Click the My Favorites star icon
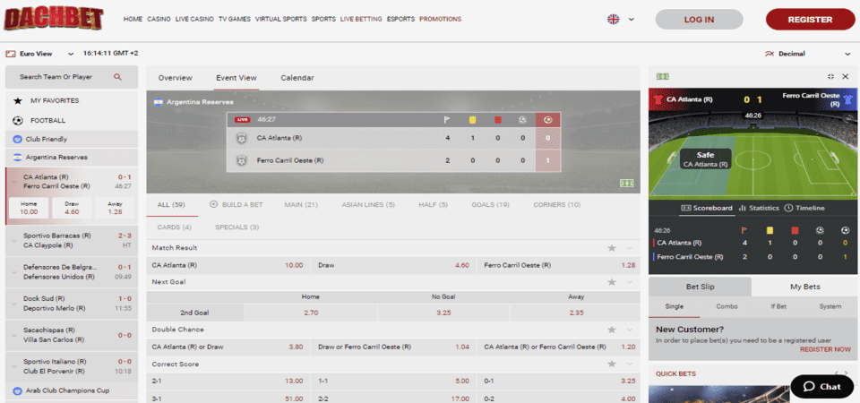860x403 pixels. [x=18, y=101]
